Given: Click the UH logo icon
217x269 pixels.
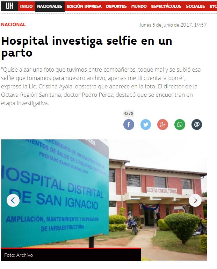Looking at the screenshot, I should (9, 6).
